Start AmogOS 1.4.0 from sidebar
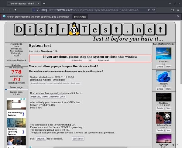This screenshot has height=148, width=182. (168, 89)
